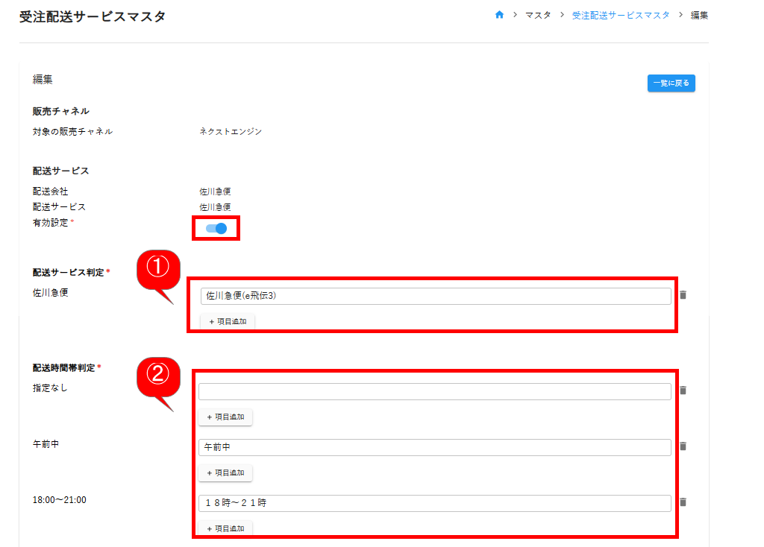Click 項目追加 under the 18時～21時 field
764x547 pixels.
click(225, 528)
